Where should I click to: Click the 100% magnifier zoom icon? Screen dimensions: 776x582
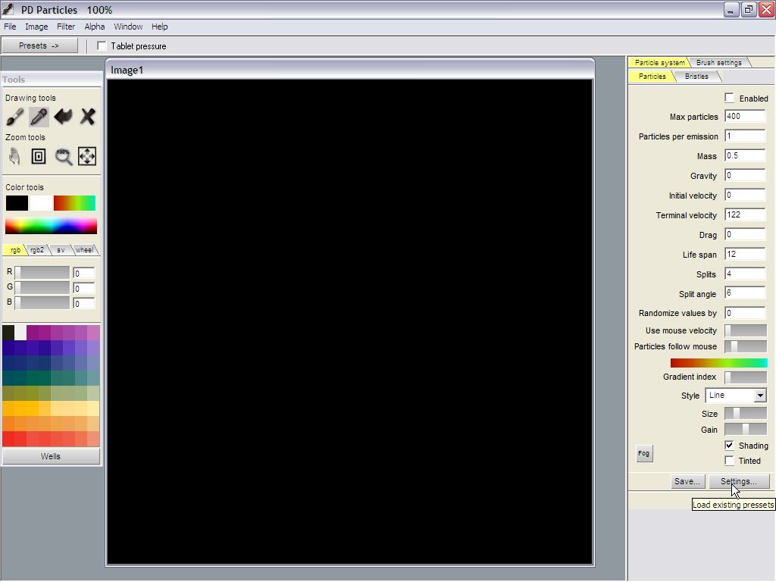click(63, 156)
